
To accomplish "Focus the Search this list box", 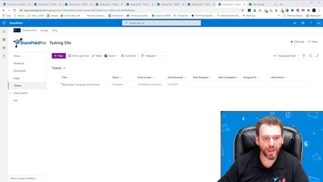I will coord(161,23).
